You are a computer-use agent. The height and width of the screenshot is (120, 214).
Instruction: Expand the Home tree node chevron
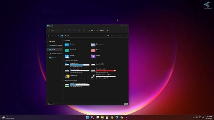[x=48, y=41]
